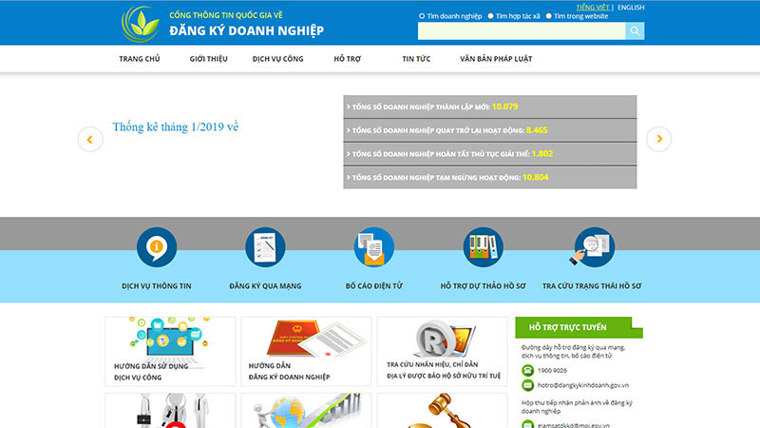Click the magnifier search button
This screenshot has width=760, height=428.
[x=635, y=31]
